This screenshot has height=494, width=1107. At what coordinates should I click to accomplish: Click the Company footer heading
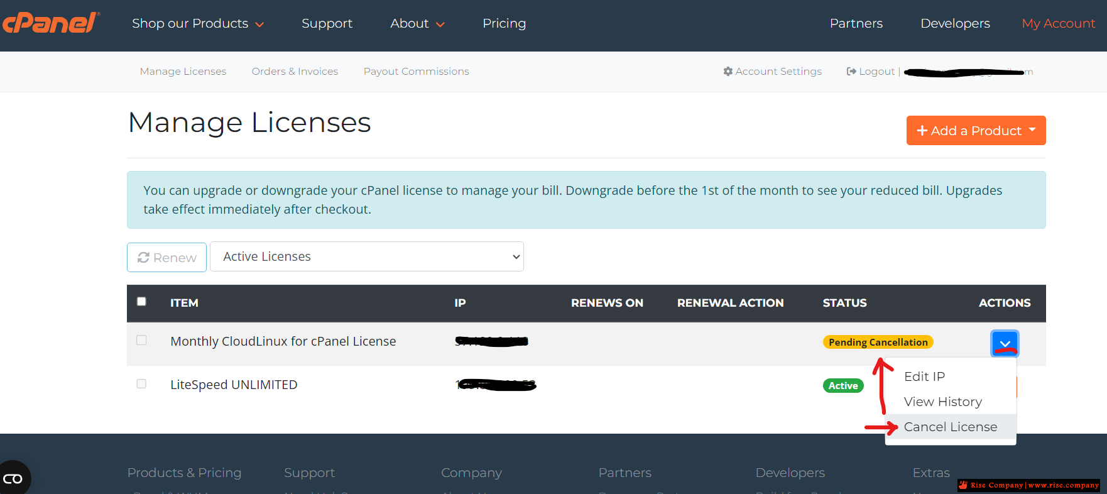[x=471, y=473]
